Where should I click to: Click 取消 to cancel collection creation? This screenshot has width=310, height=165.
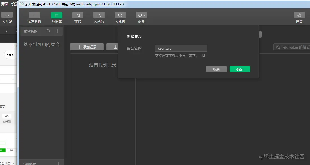tap(216, 69)
